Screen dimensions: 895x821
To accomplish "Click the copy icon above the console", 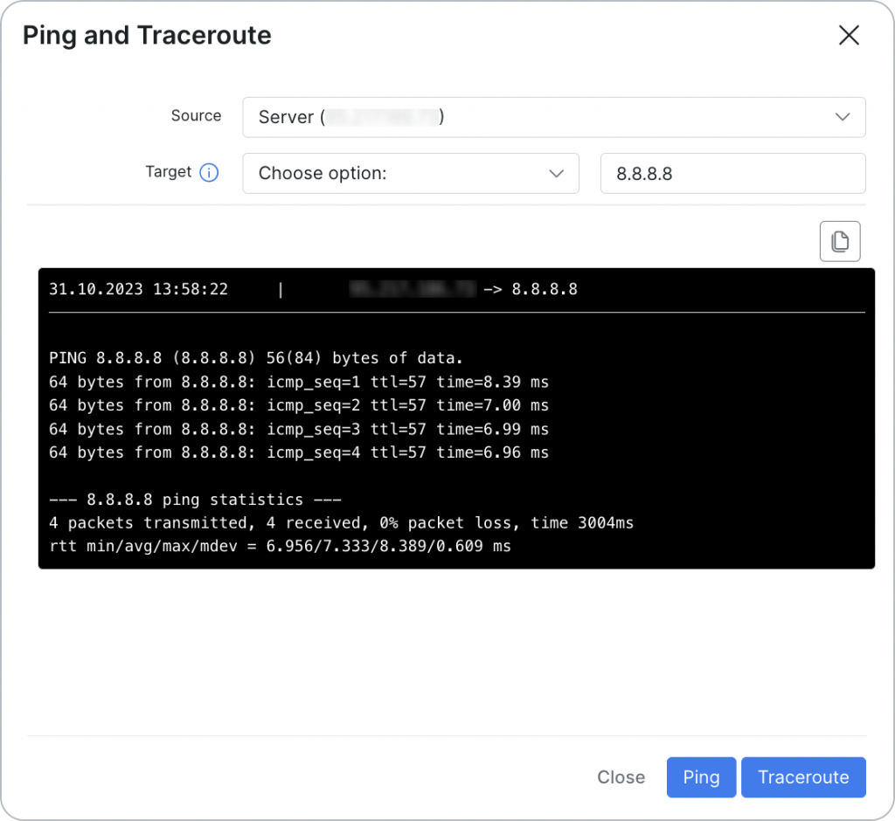I will 840,241.
